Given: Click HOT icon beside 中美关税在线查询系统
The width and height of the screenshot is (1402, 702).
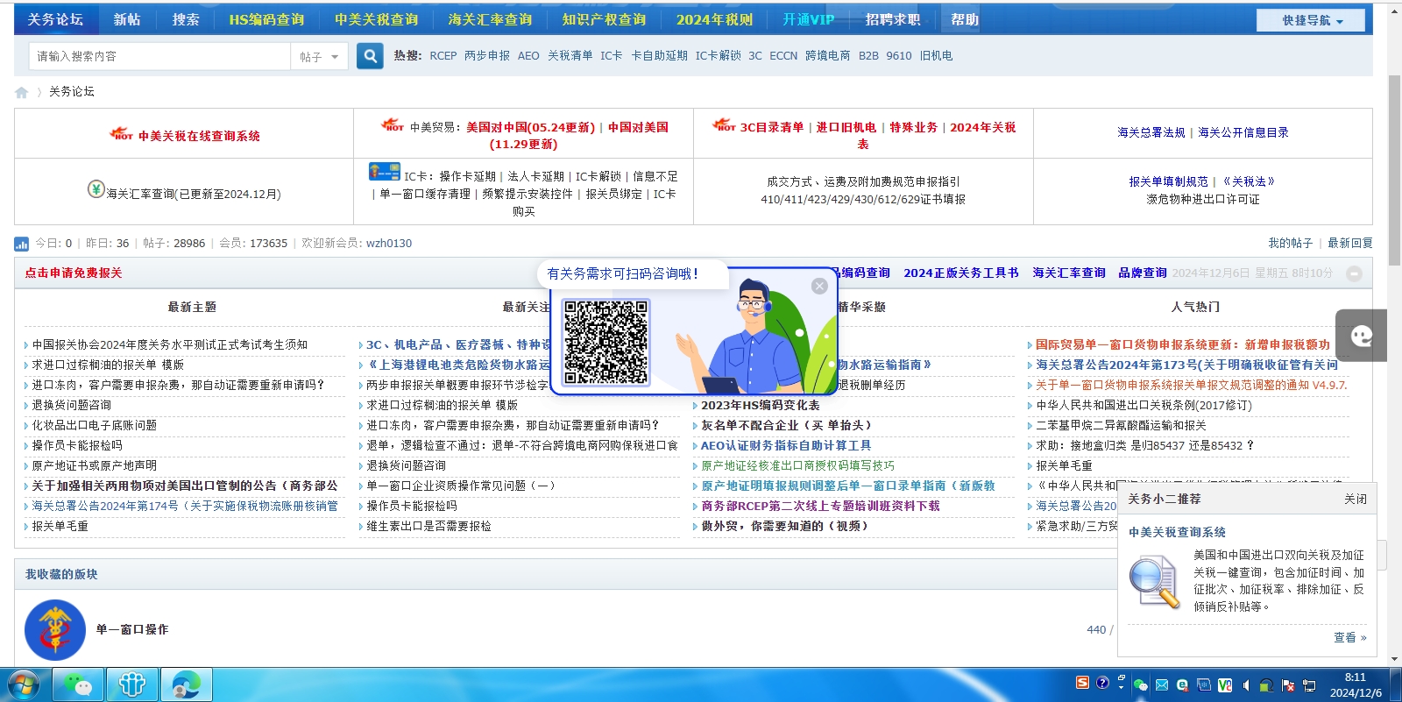Looking at the screenshot, I should (x=121, y=134).
